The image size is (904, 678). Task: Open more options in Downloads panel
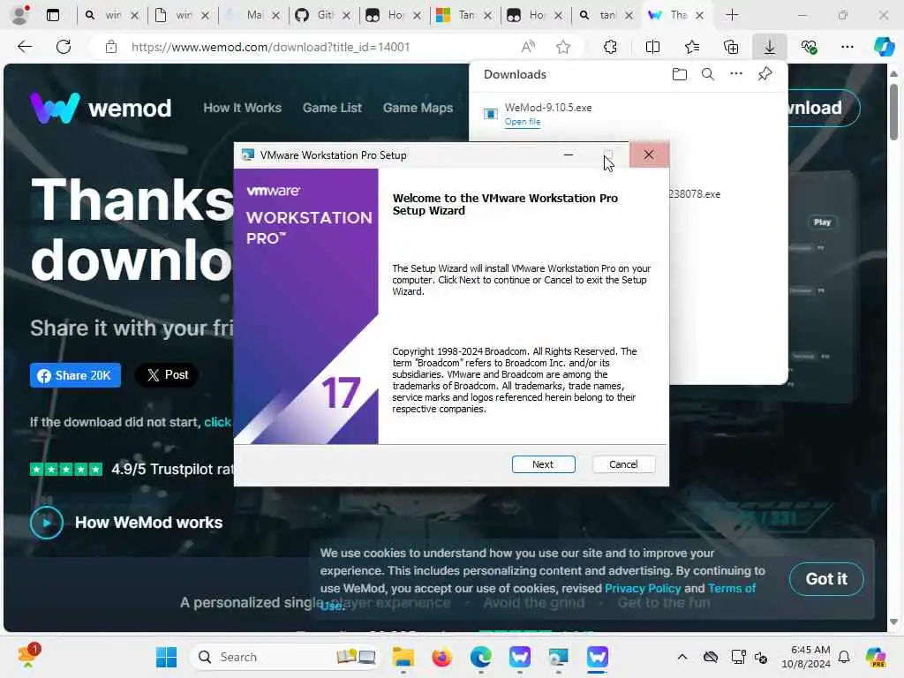tap(736, 74)
